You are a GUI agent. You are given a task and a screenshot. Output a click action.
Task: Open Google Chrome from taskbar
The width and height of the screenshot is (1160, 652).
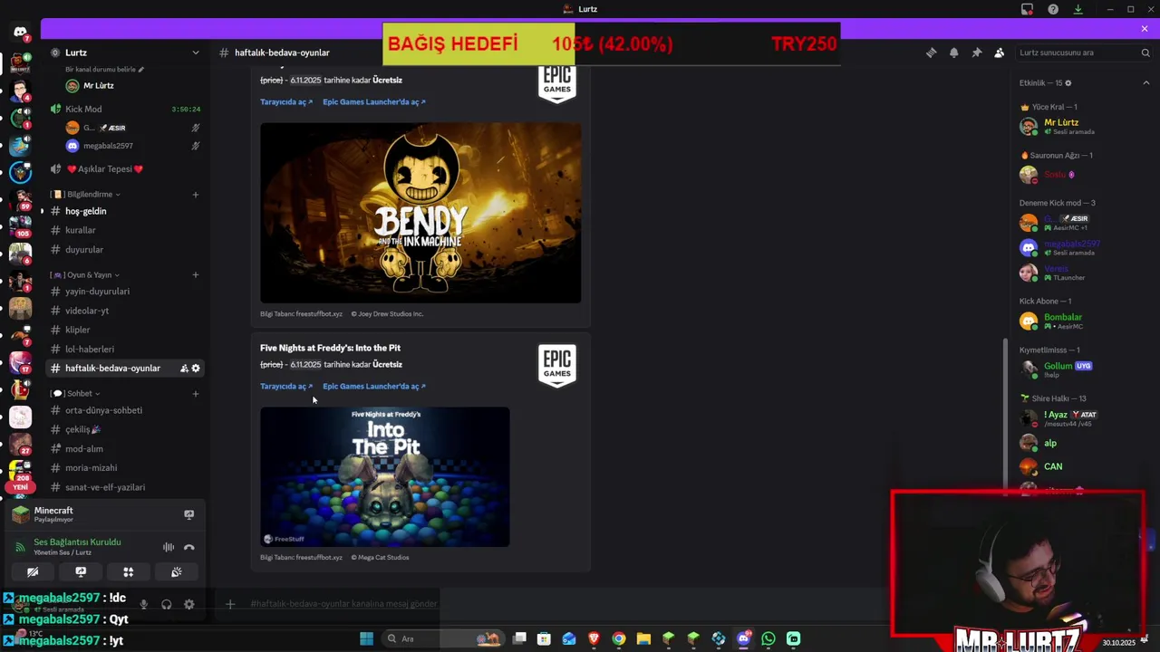(618, 638)
